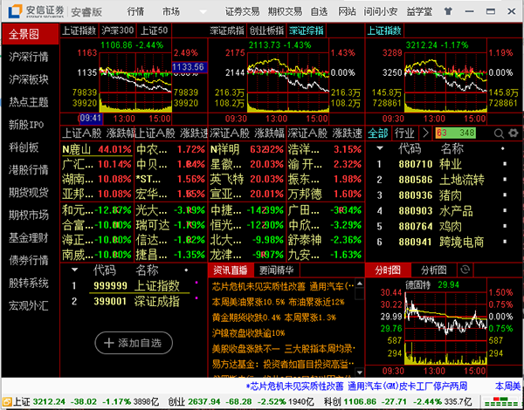Click the magenta dot beside 深证成指 row
This screenshot has height=410, width=524.
pos(196,297)
